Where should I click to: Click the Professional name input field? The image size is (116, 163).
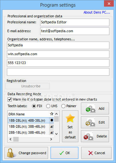click(75, 22)
